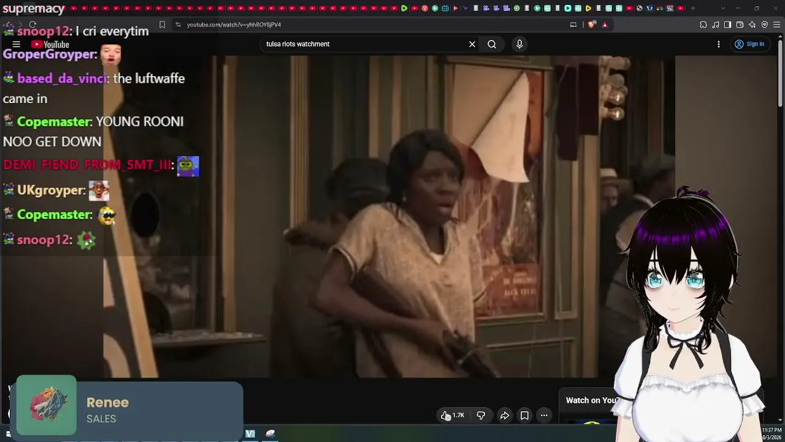Click username DEMI_FIEND_FROM_SMT_III in chat

click(88, 165)
